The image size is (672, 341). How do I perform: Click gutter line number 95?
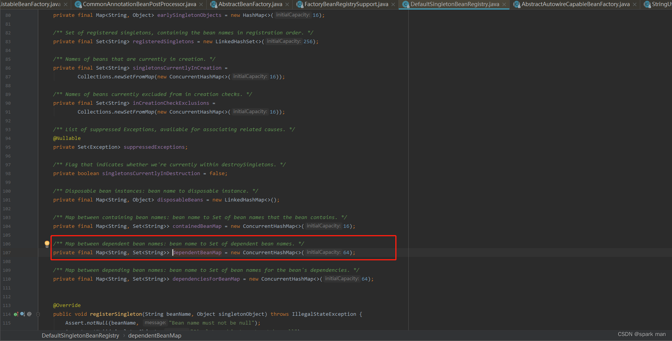click(8, 147)
